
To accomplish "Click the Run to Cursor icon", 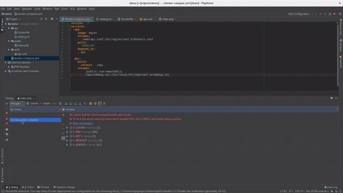I will point(85,103).
